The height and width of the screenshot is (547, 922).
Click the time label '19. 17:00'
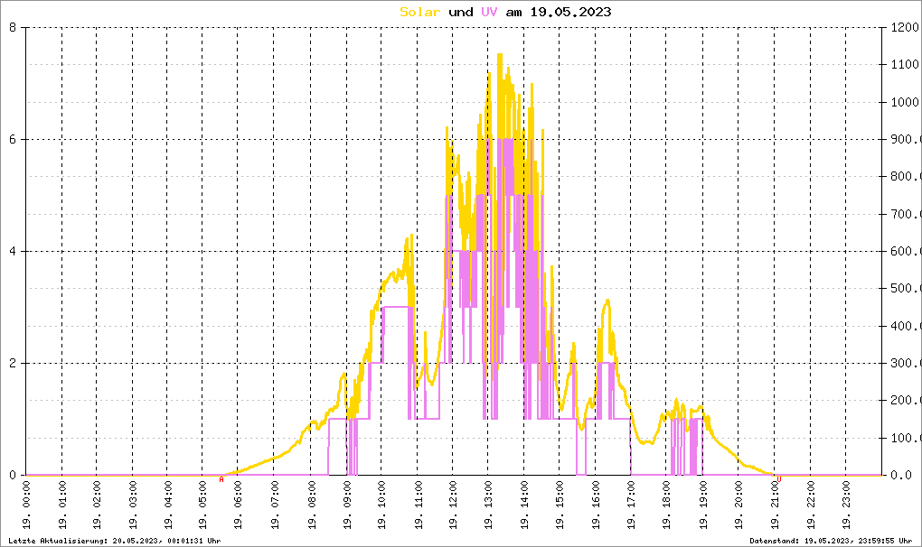tap(632, 505)
